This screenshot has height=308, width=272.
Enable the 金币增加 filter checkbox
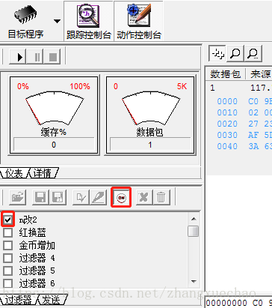pyautogui.click(x=8, y=245)
